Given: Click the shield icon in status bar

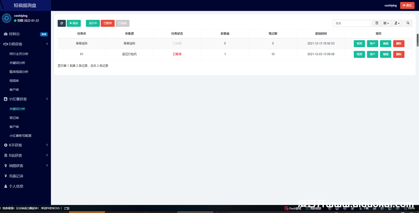Looking at the screenshot, I should point(329,208).
